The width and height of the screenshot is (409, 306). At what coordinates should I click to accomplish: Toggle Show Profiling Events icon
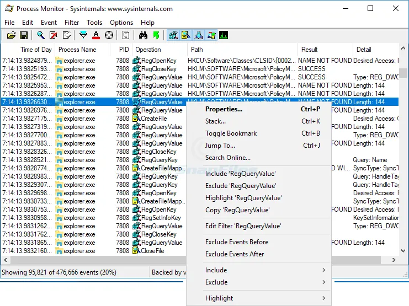[x=224, y=35]
